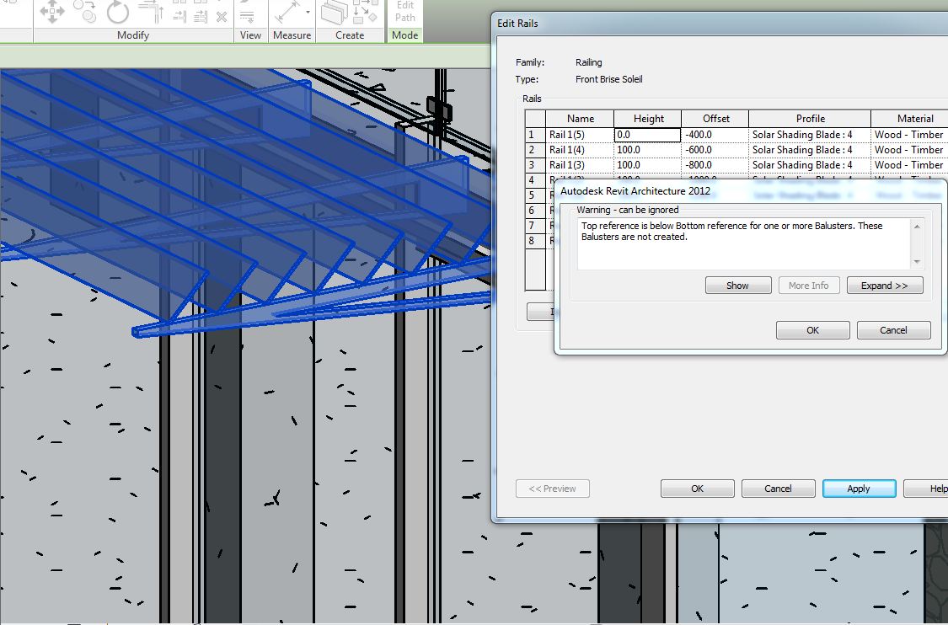948x625 pixels.
Task: Click the Rotate tool icon
Action: [118, 11]
